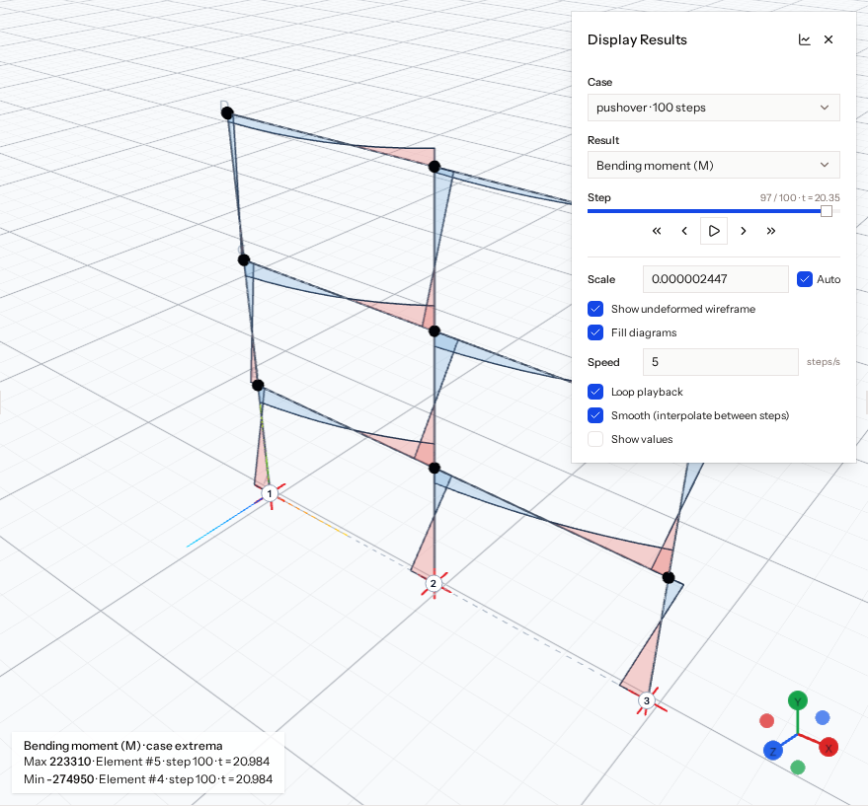Viewport: 868px width, 806px height.
Task: Advance to next step
Action: click(744, 231)
